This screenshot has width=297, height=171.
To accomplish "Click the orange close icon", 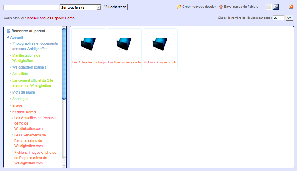I will tap(291, 7).
